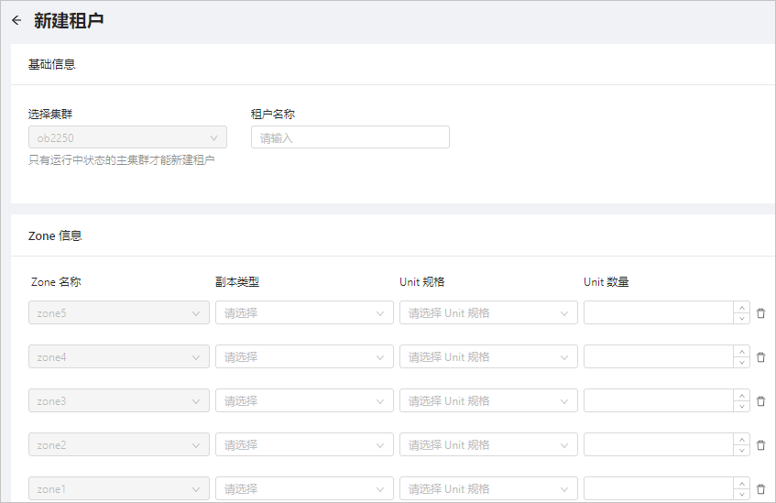Increase Unit 数量 for zone1 with up arrow

point(741,484)
